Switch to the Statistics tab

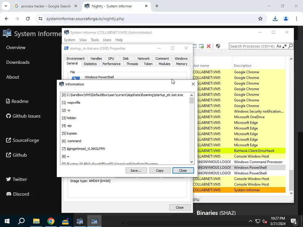pyautogui.click(x=90, y=64)
